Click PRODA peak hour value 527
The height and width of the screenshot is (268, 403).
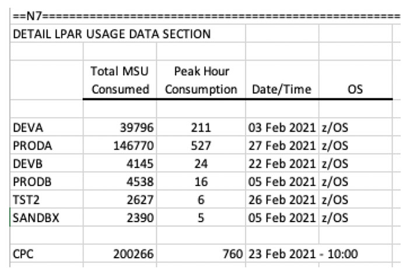point(201,146)
